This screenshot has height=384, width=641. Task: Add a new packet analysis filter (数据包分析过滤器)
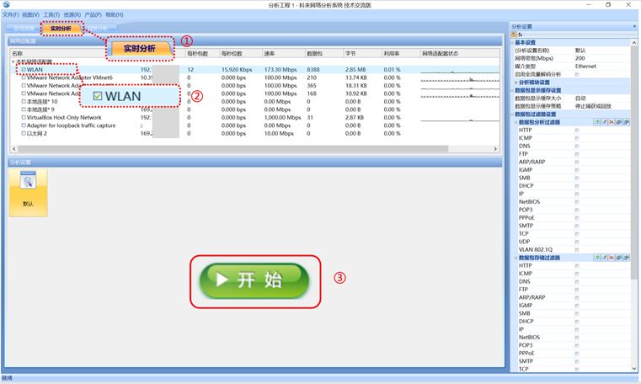pos(597,122)
